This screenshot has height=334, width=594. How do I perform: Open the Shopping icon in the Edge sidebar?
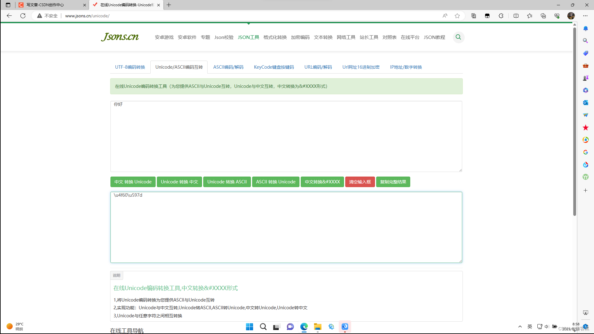(x=585, y=53)
